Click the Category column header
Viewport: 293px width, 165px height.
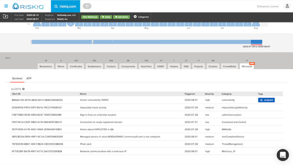pos(227,94)
